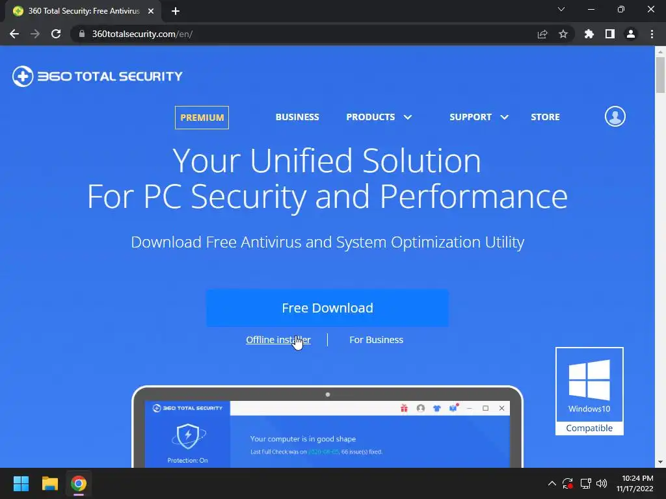This screenshot has width=666, height=499.
Task: Click the Windows10 Compatible badge
Action: pyautogui.click(x=589, y=391)
